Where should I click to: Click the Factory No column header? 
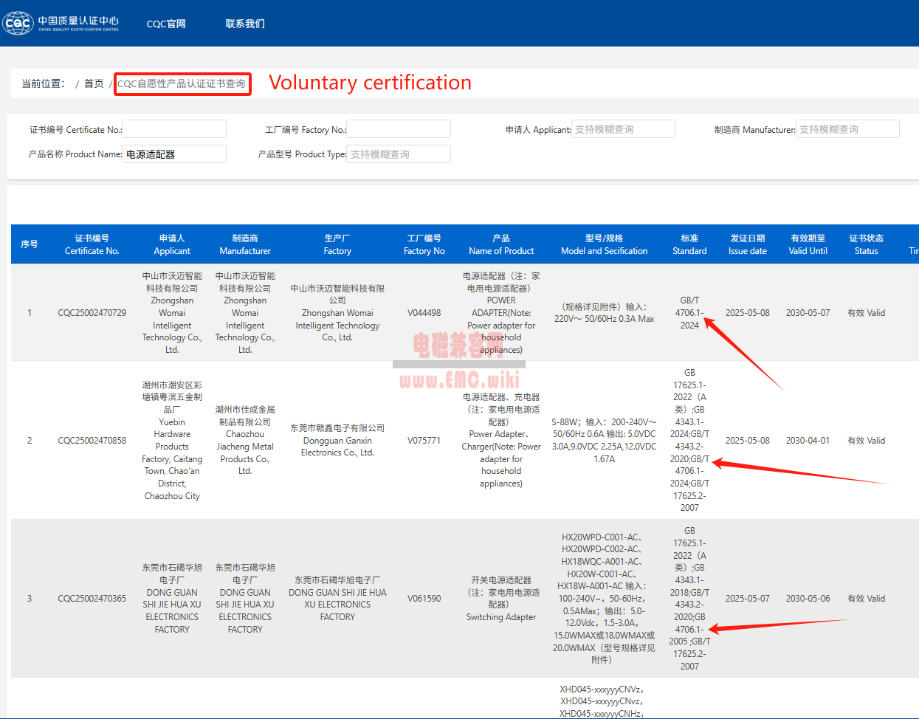pos(424,244)
